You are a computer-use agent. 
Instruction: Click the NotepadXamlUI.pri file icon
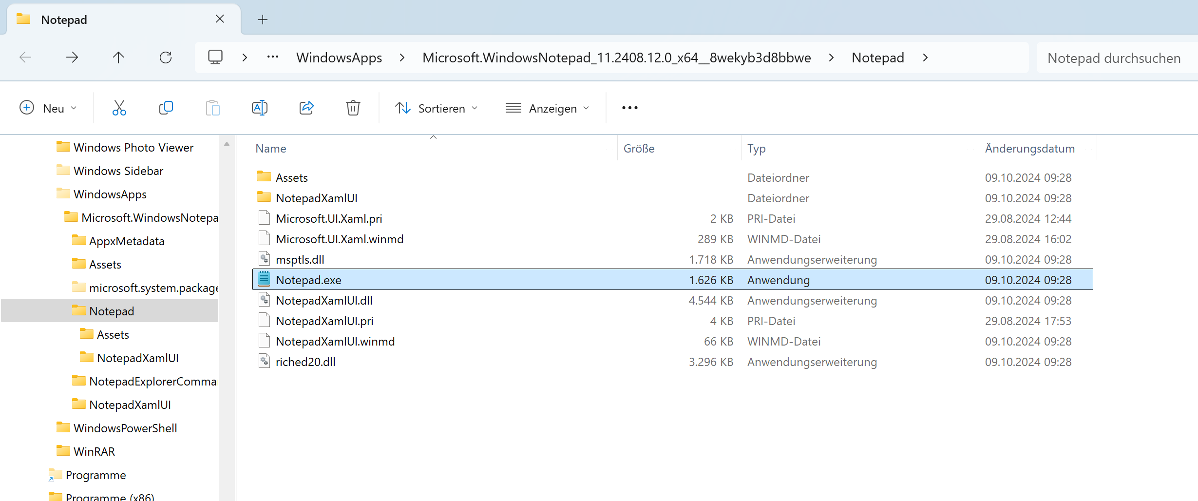[x=264, y=320]
